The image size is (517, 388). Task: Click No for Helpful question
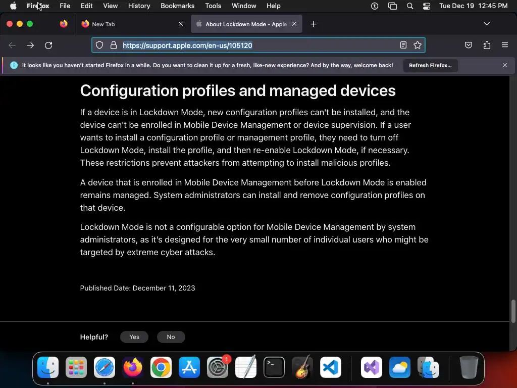click(x=171, y=337)
